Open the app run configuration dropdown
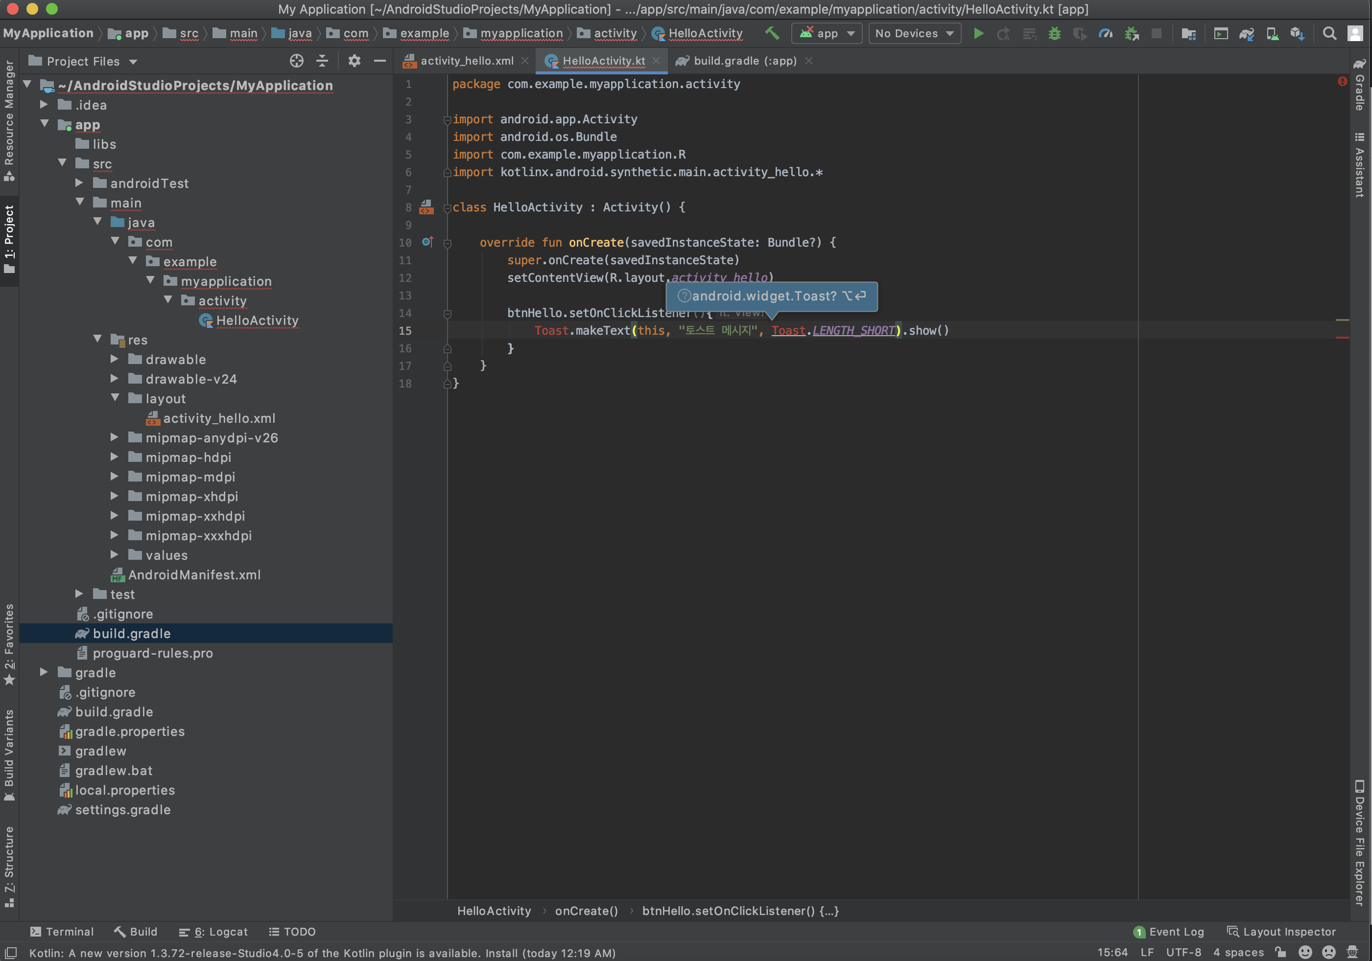 point(827,33)
